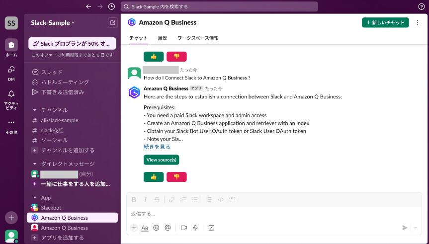Click the Slack-Sample search field
This screenshot has height=244, width=429.
219,6
